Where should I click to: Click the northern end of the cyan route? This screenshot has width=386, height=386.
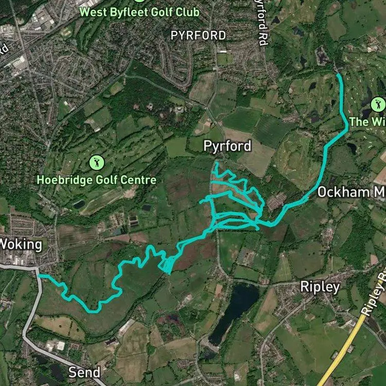pos(339,74)
